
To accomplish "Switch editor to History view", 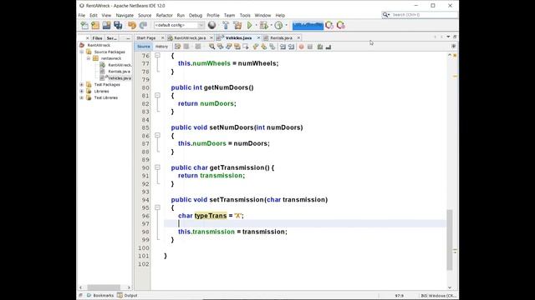I will click(x=161, y=47).
